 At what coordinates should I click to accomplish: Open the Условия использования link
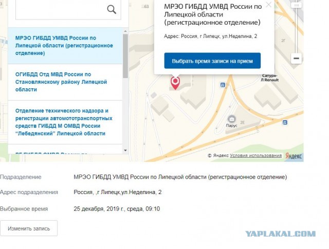click(x=256, y=156)
